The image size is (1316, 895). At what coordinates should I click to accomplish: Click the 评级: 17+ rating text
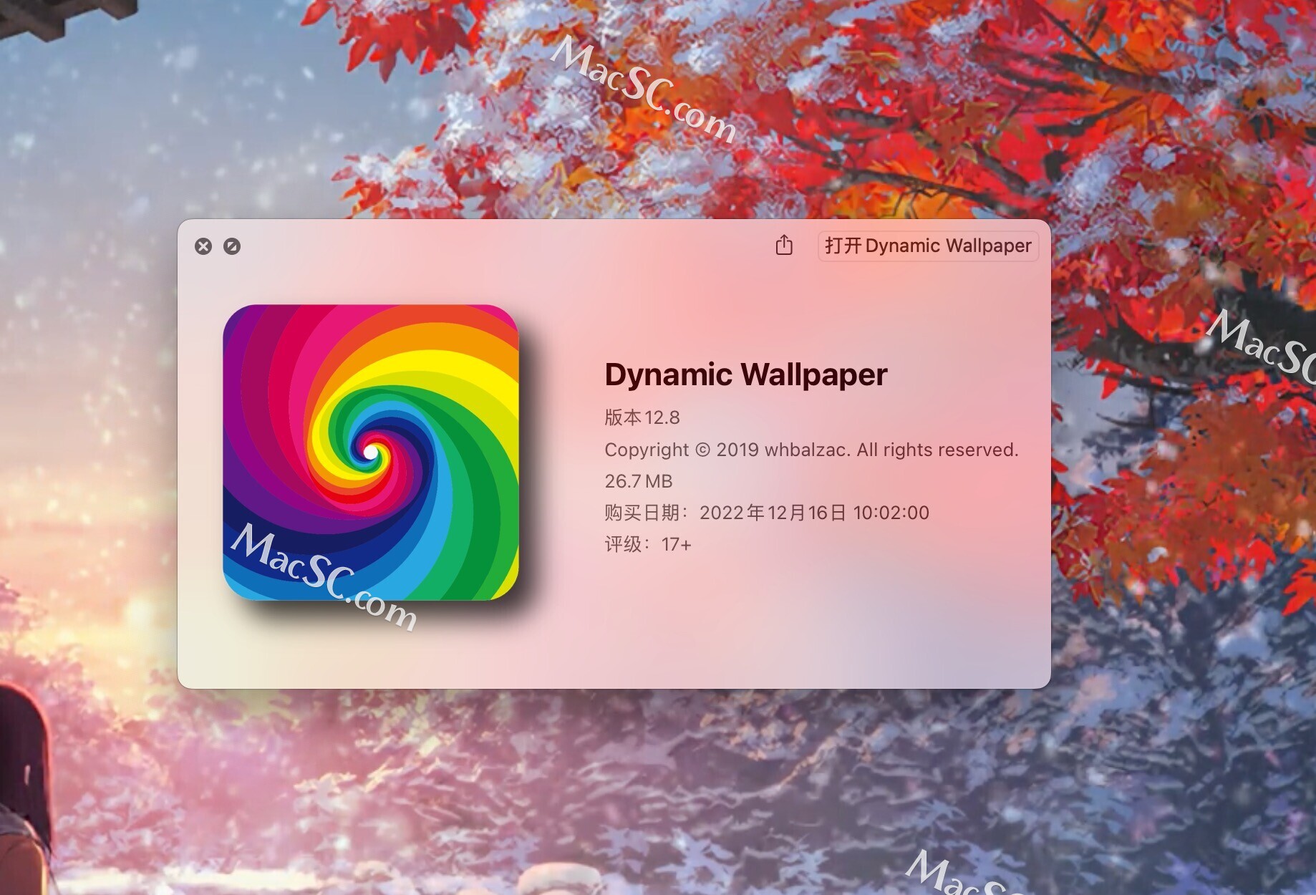[x=648, y=544]
